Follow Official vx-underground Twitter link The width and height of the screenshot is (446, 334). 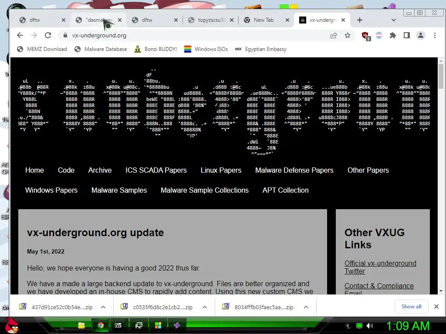(380, 267)
